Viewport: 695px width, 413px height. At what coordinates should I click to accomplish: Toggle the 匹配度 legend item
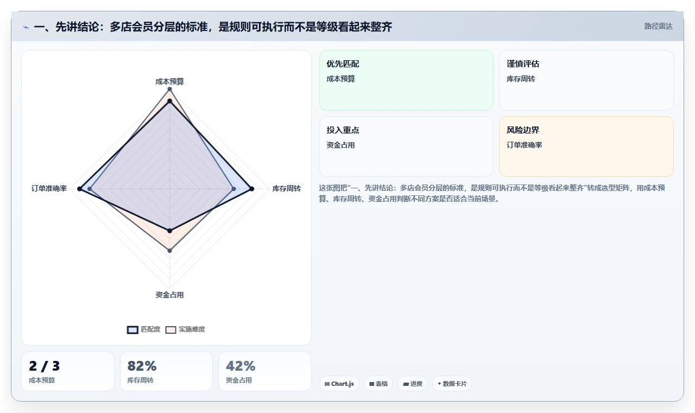[144, 329]
